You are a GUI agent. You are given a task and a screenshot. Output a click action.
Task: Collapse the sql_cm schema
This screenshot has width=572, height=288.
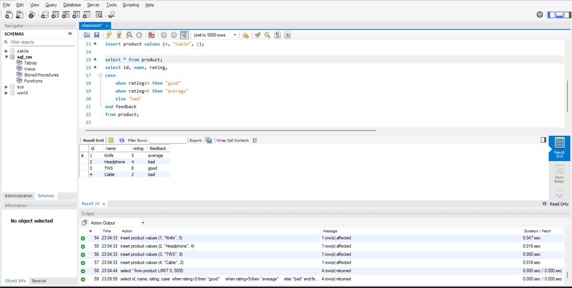click(x=6, y=57)
